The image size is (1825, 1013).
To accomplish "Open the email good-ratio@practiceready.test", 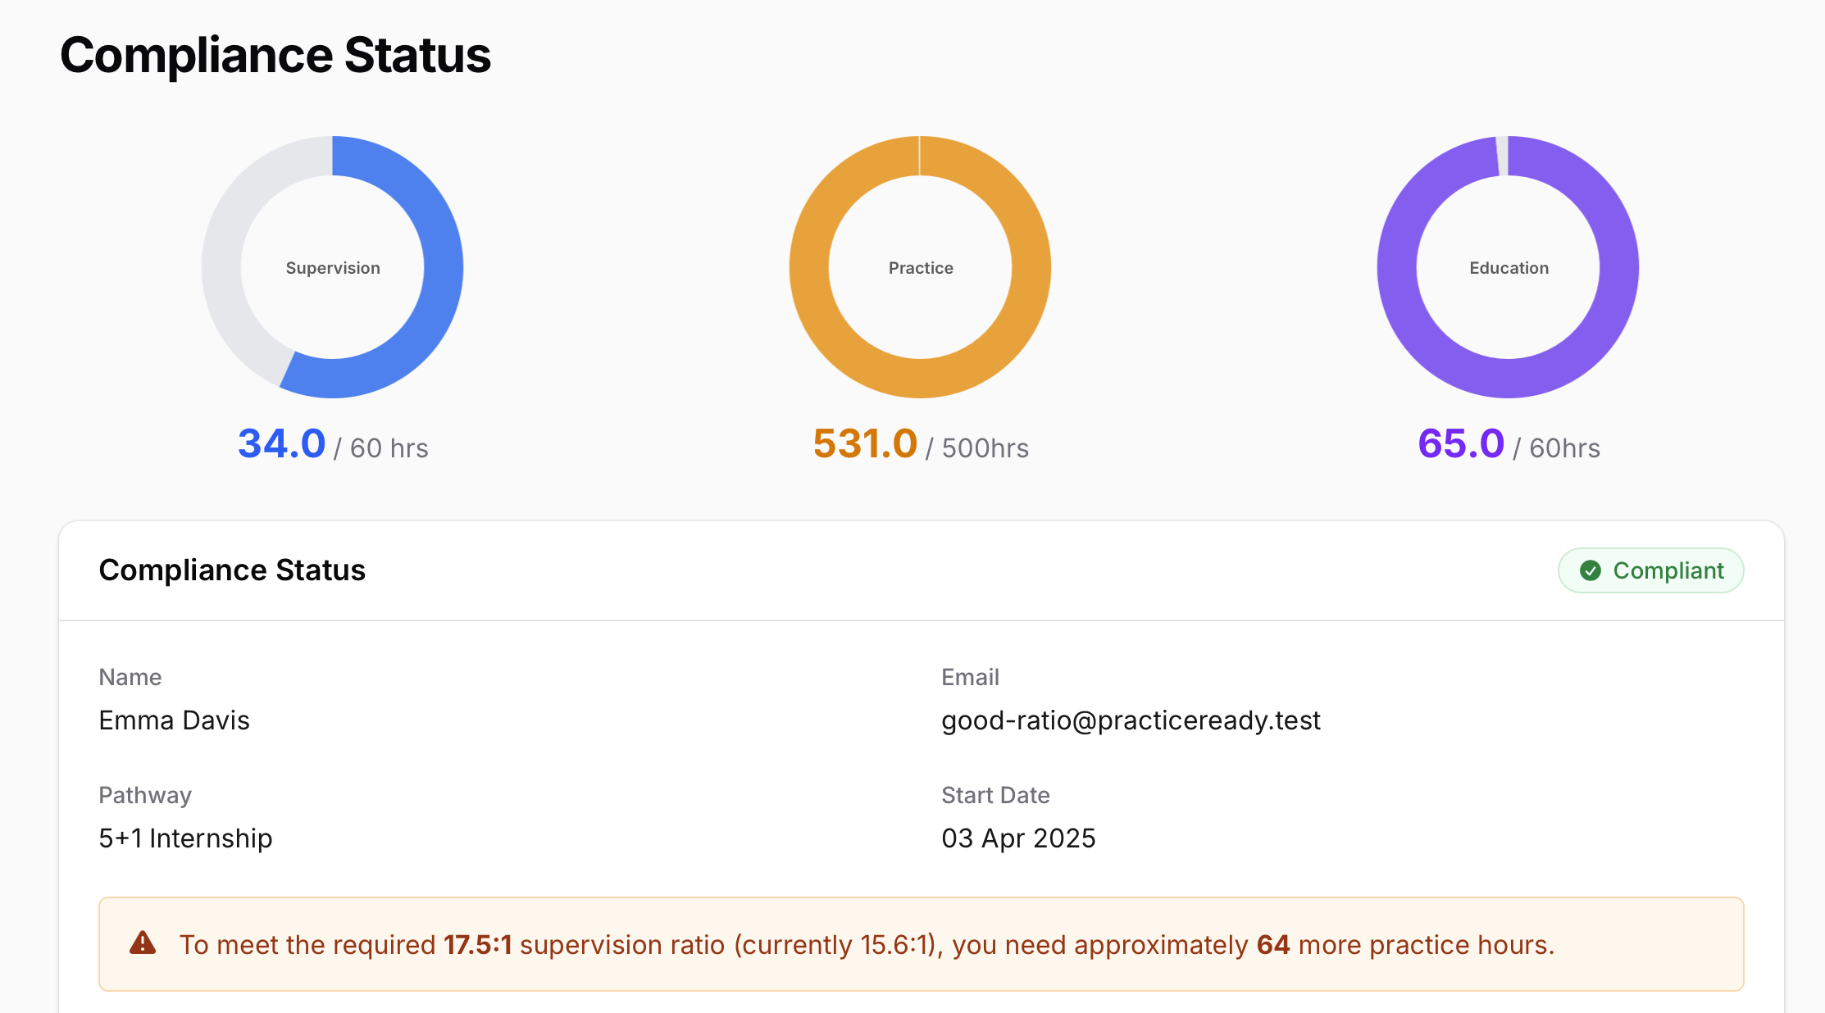I will 1131,720.
